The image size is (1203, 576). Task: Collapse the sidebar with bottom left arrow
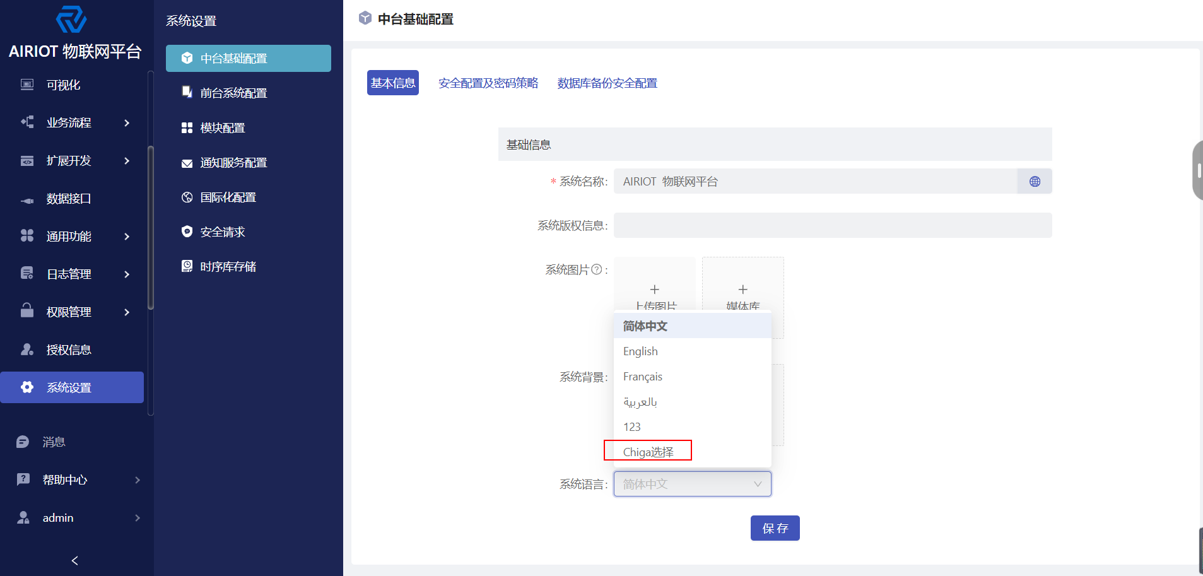[74, 560]
